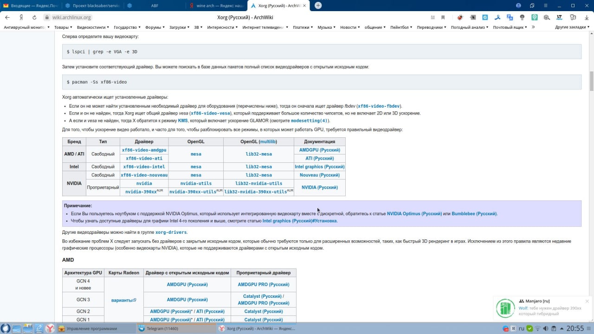This screenshot has width=594, height=334.
Task: Click the page vertical scrollbar thumb
Action: point(591,81)
